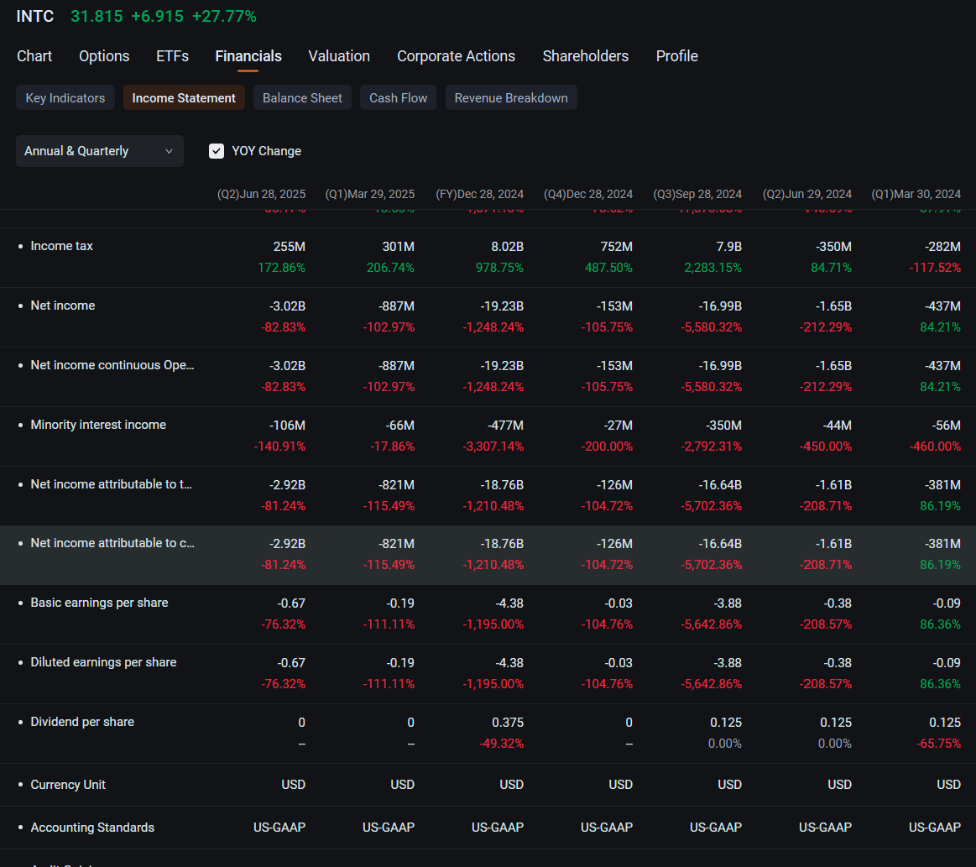Click the -19.23B Net income value
Image resolution: width=976 pixels, height=867 pixels.
pyautogui.click(x=502, y=306)
